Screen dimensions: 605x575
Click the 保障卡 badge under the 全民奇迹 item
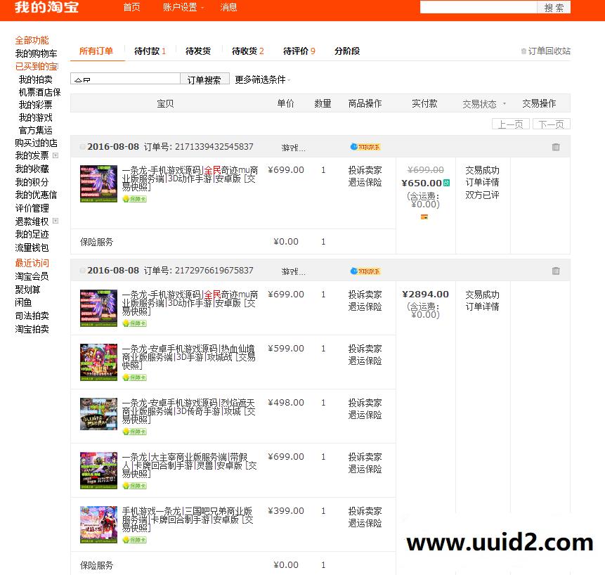pos(134,199)
